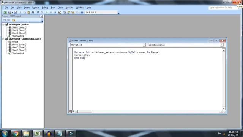Click the Procedure View button in code window
Image resolution: width=243 pixels, height=137 pixels.
pyautogui.click(x=70, y=111)
